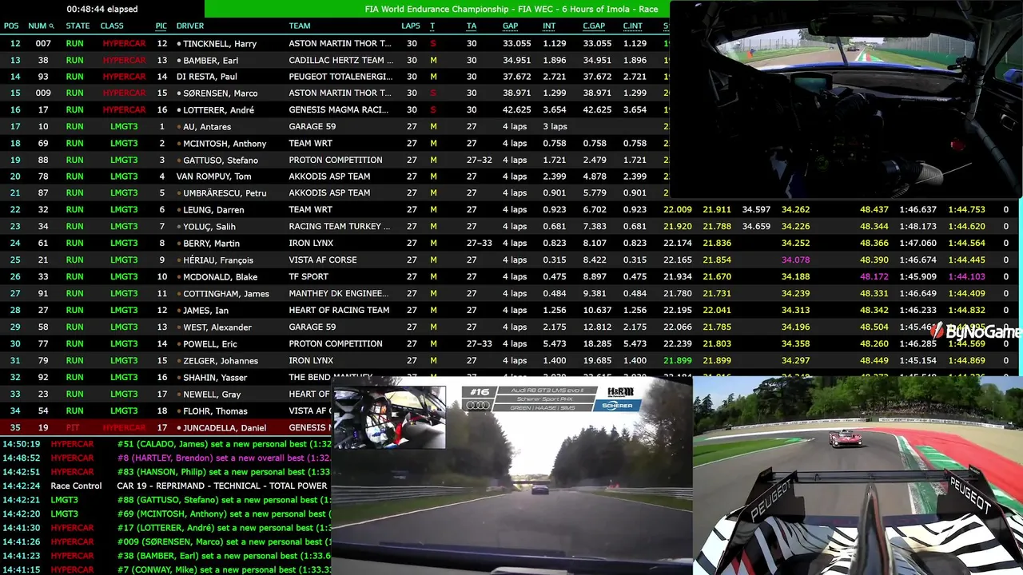
Task: Click the underlined INT column header
Action: (549, 26)
